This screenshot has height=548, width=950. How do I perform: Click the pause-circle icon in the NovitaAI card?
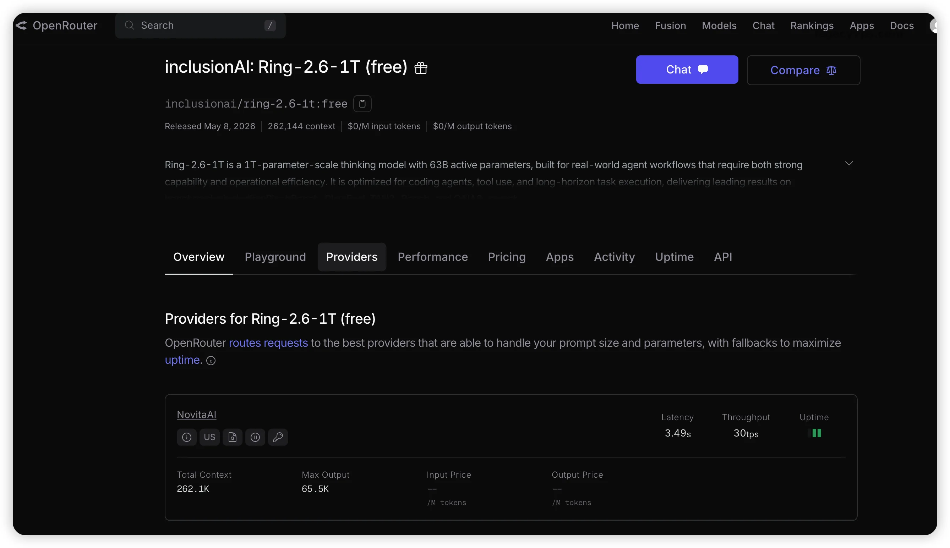click(x=255, y=437)
